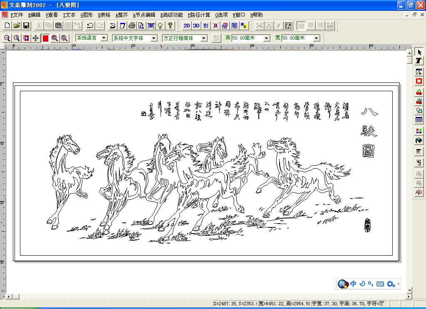
Task: Click the 割 cutting toolbar icon
Action: (205, 25)
